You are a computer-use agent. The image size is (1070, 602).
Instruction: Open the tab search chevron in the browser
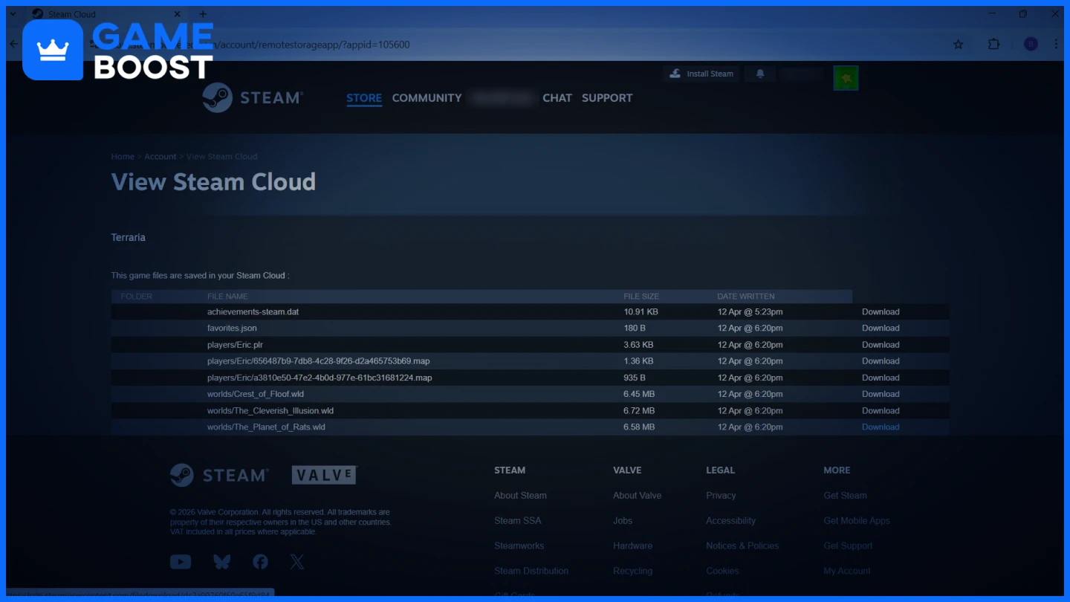point(12,13)
